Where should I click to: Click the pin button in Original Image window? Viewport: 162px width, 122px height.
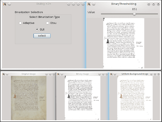pos(7,74)
